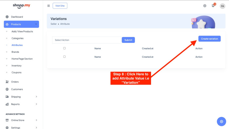Check the first table header checkbox
Viewport: 229px width, 129px height.
pyautogui.click(x=64, y=48)
